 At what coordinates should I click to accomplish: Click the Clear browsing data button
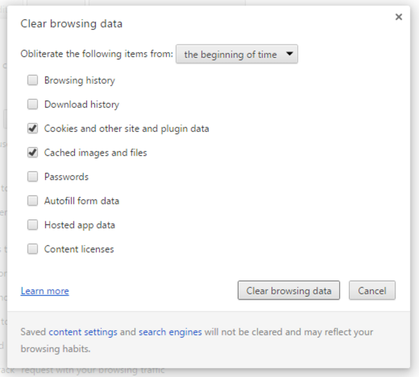(289, 290)
